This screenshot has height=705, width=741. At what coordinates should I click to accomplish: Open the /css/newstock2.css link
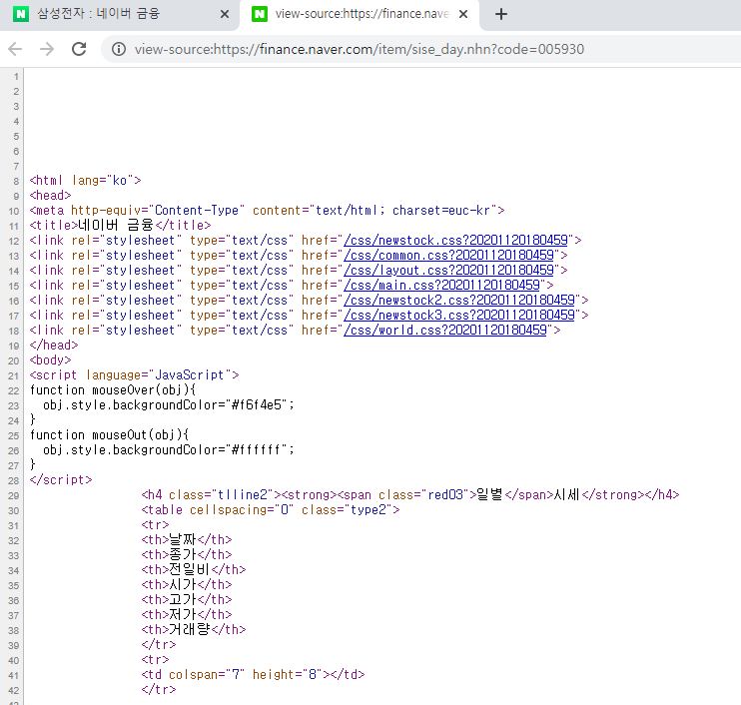(x=458, y=301)
